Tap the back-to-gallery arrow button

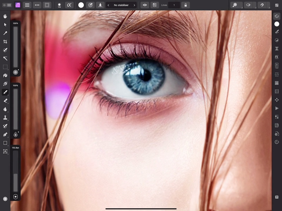coord(7,5)
